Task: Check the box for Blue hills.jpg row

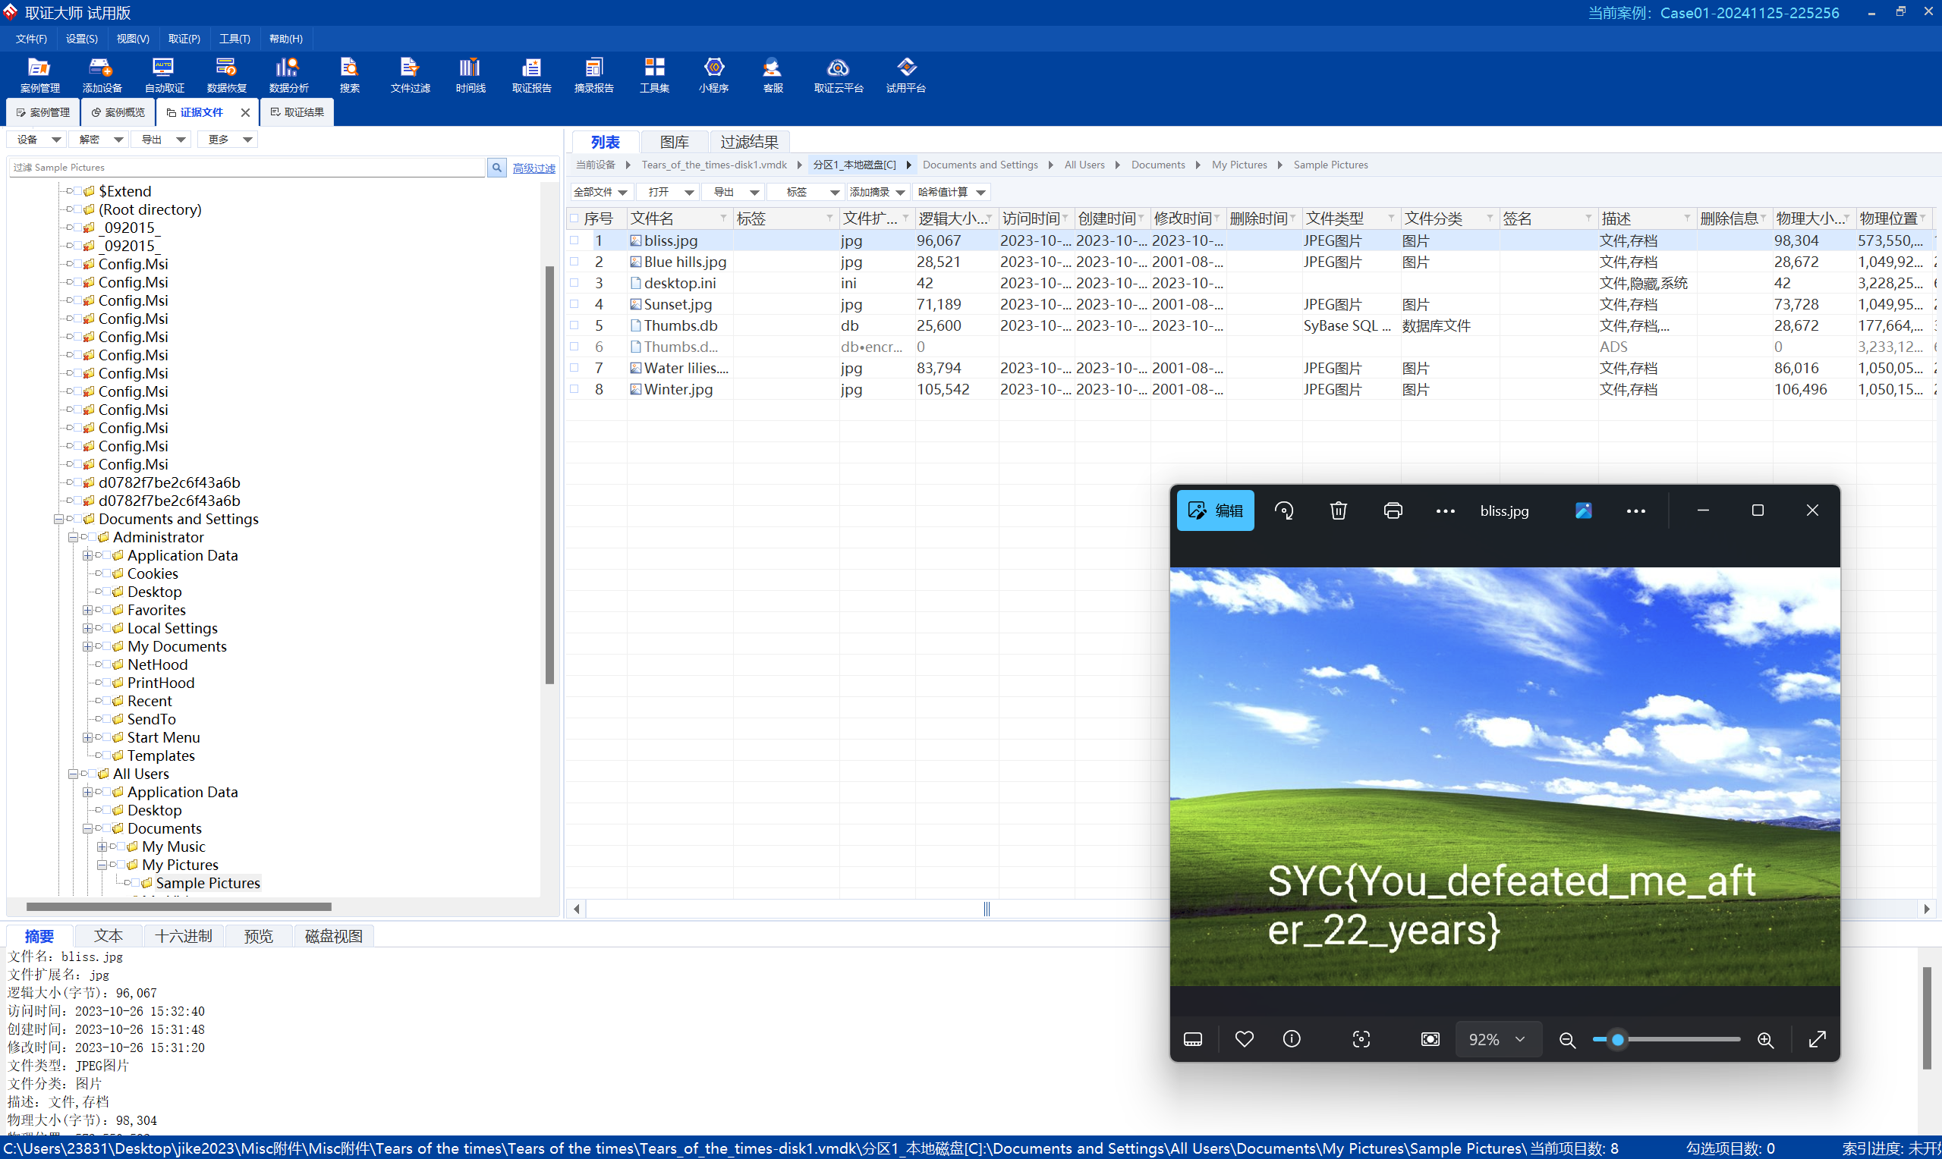Action: [575, 262]
